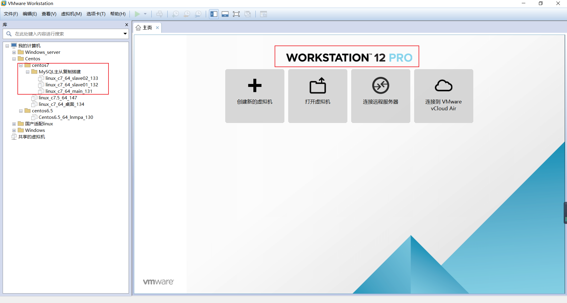Select VM linux_c7.5_64_147

[58, 98]
